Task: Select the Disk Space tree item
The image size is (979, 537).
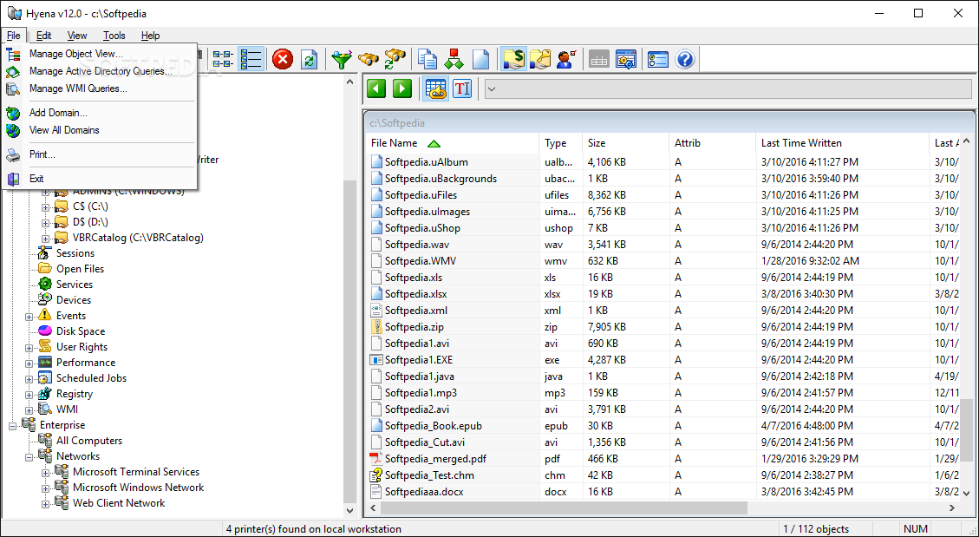Action: (x=81, y=331)
